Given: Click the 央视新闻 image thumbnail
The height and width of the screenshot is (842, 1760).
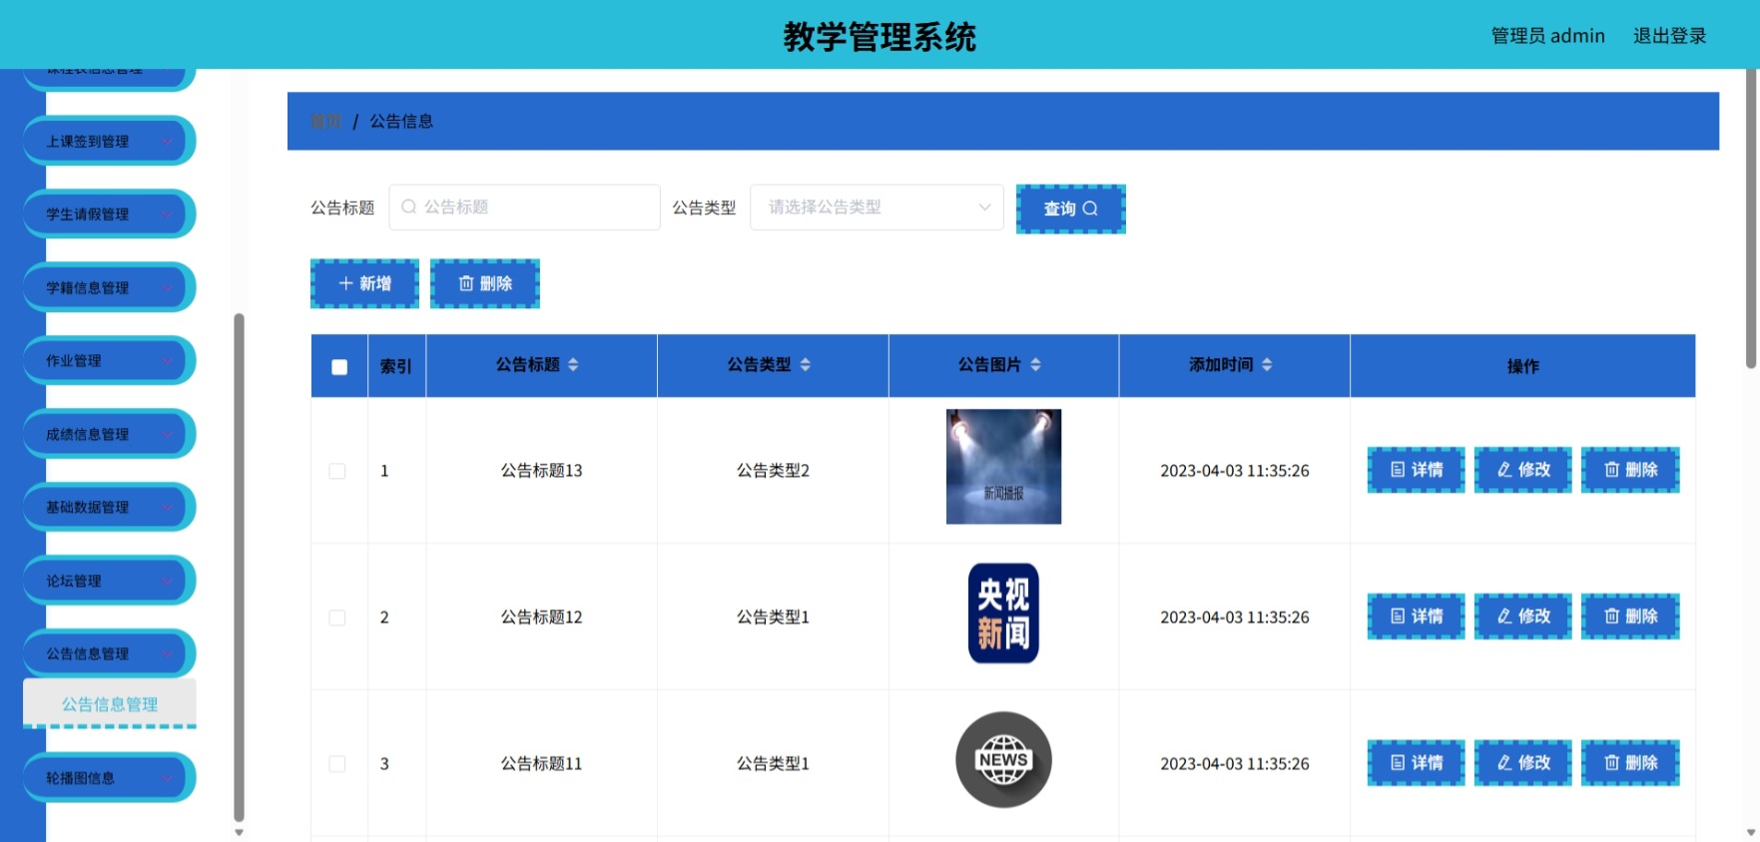Looking at the screenshot, I should coord(1003,614).
